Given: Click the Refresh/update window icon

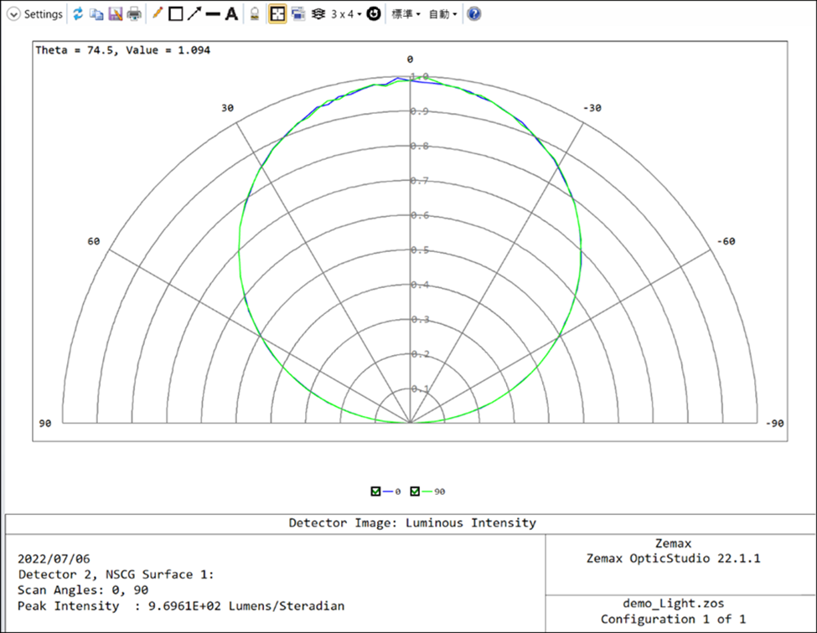Looking at the screenshot, I should [78, 14].
